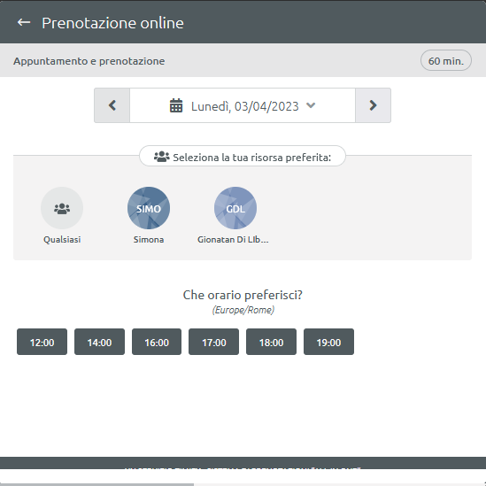486x486 pixels.
Task: Open the Lunedì, 03/04/2023 date picker
Action: click(243, 105)
